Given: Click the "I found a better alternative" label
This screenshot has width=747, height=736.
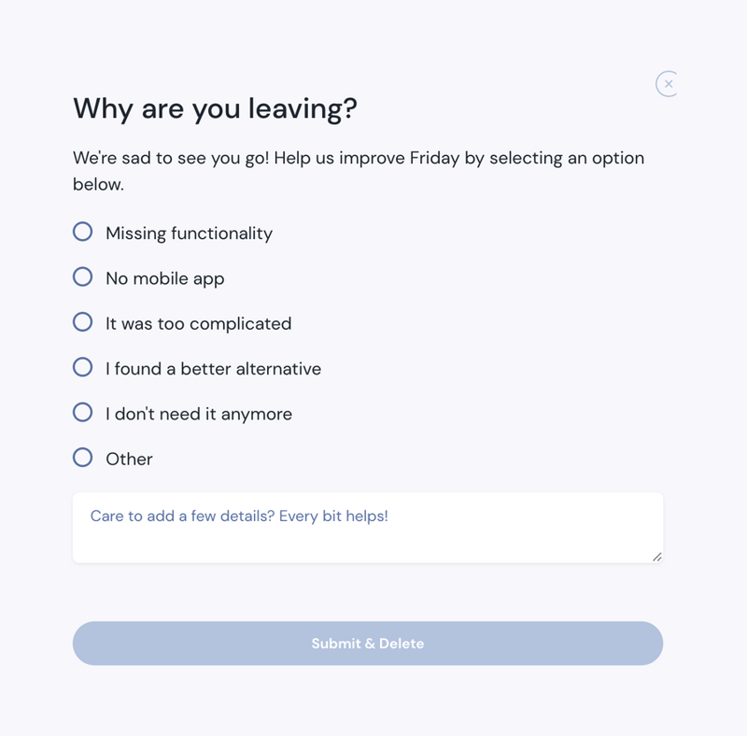Looking at the screenshot, I should pos(213,368).
